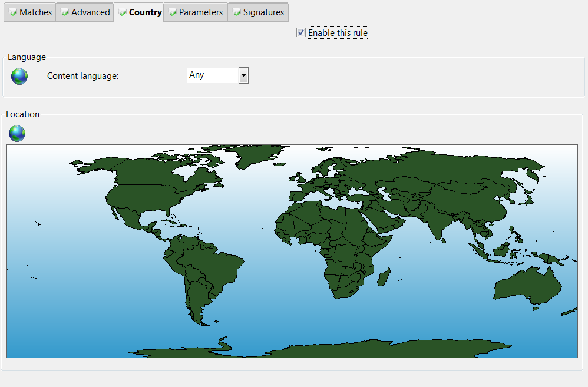Click the Content language field showing Any
588x387 pixels.
coord(212,75)
